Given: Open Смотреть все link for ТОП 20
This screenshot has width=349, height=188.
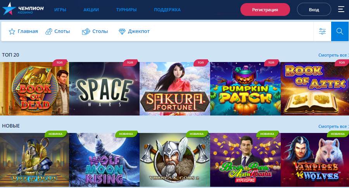Looking at the screenshot, I should point(333,55).
